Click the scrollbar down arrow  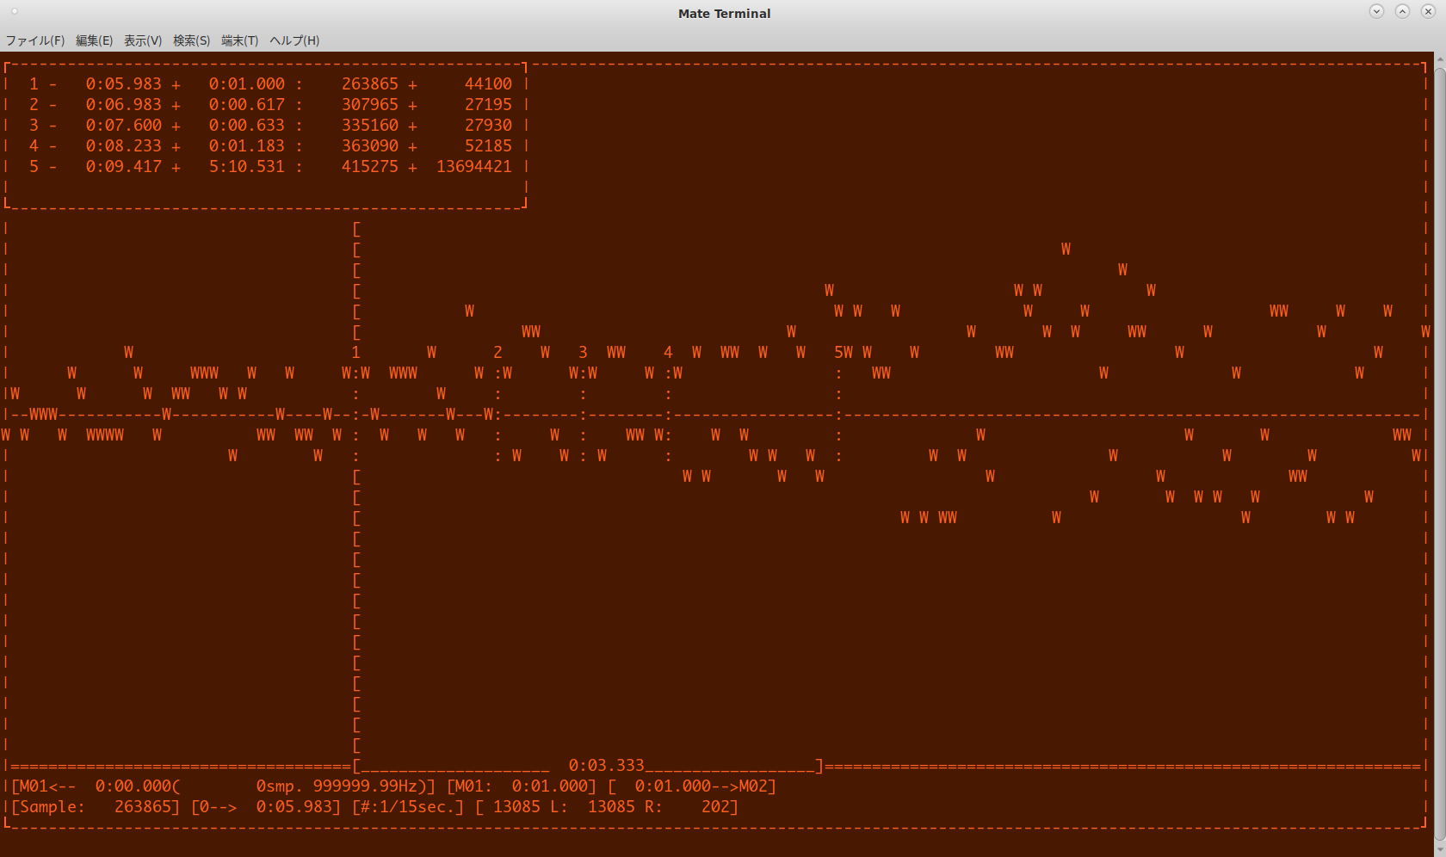tap(1440, 850)
